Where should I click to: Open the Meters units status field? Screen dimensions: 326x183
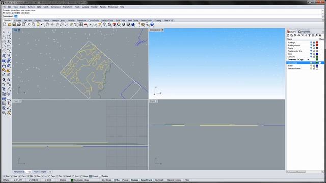(x=63, y=180)
